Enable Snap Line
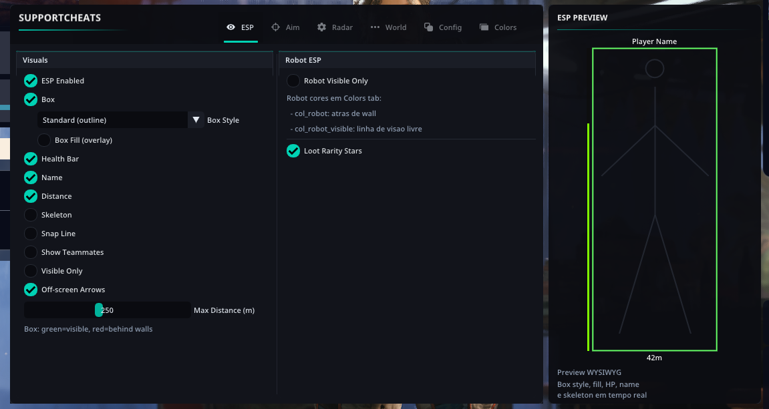769x409 pixels. coord(31,234)
